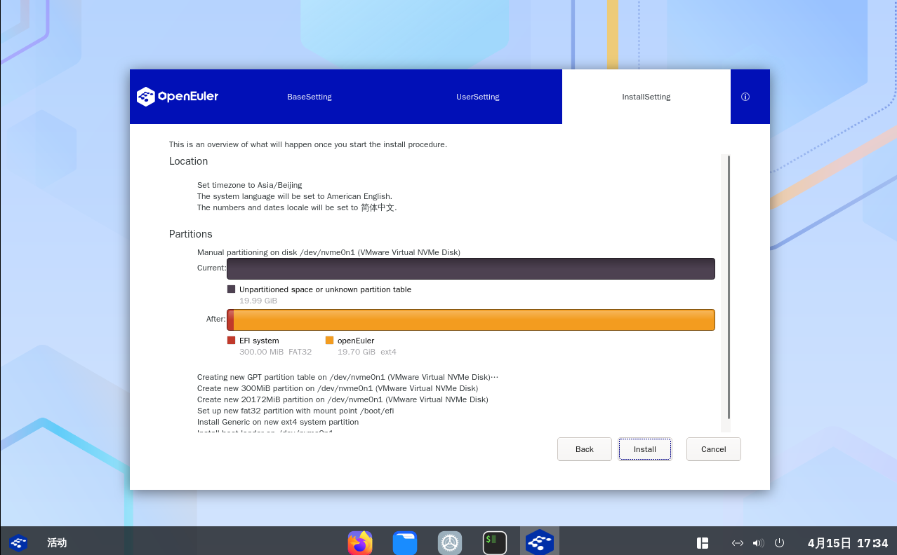The width and height of the screenshot is (897, 555).
Task: Click 'Install Generic on new ext4' line
Action: [278, 422]
